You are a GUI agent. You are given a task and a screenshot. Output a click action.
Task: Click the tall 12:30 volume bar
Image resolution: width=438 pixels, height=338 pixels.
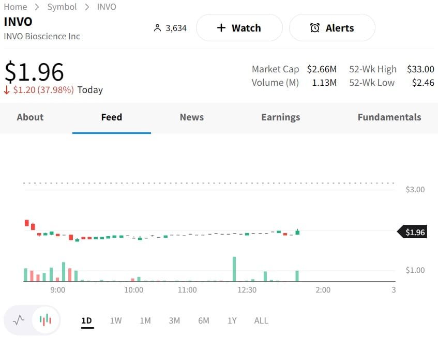pos(234,269)
